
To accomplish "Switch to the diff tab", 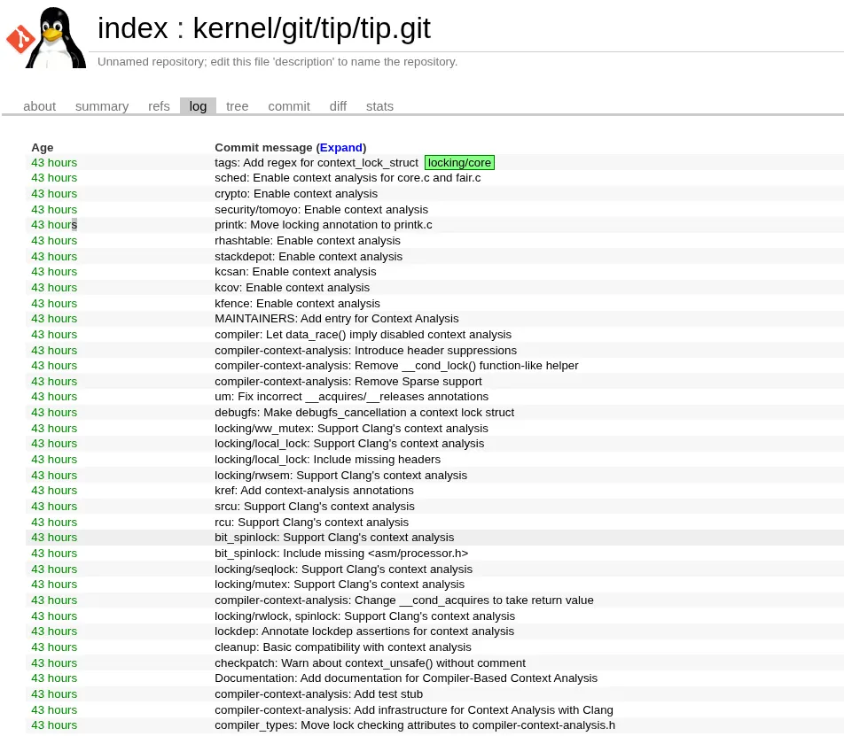I will [x=338, y=105].
